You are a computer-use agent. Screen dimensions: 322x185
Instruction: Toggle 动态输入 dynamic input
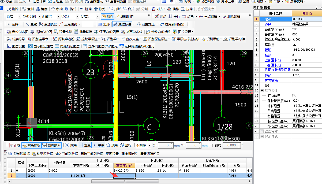point(51,145)
